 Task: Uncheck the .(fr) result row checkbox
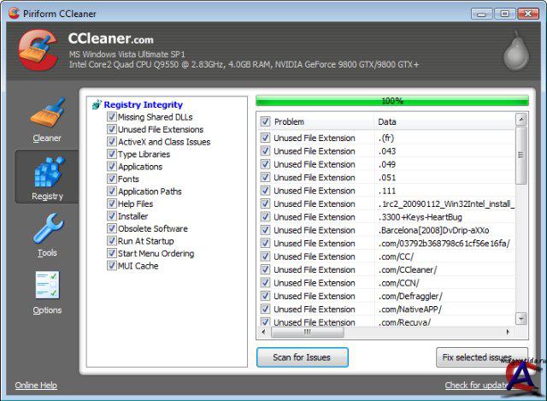point(265,138)
